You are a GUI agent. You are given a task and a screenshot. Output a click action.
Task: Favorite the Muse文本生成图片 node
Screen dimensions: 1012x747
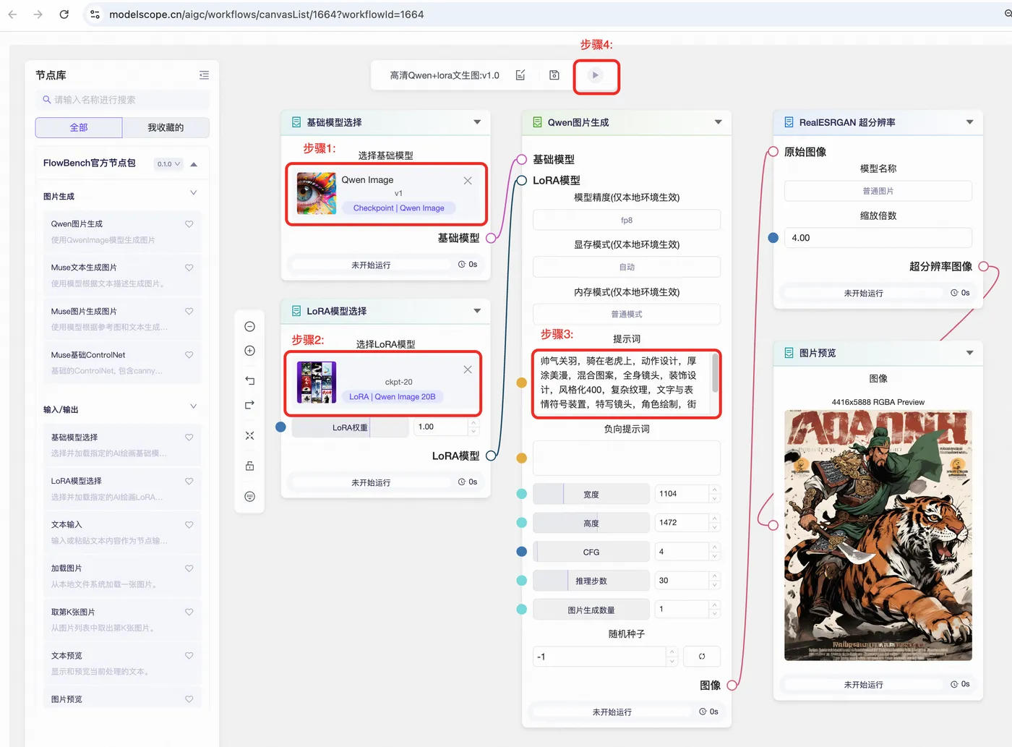tap(189, 268)
